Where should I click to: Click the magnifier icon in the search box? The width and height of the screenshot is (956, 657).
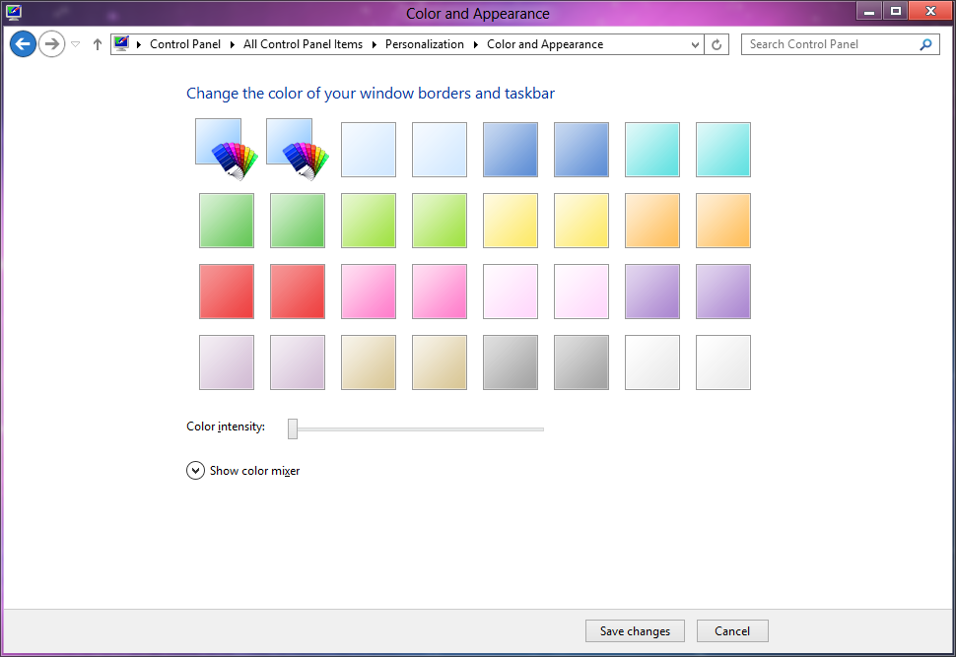pyautogui.click(x=925, y=44)
